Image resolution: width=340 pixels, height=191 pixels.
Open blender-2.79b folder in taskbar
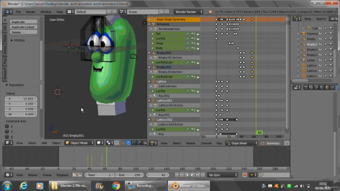[x=70, y=186]
